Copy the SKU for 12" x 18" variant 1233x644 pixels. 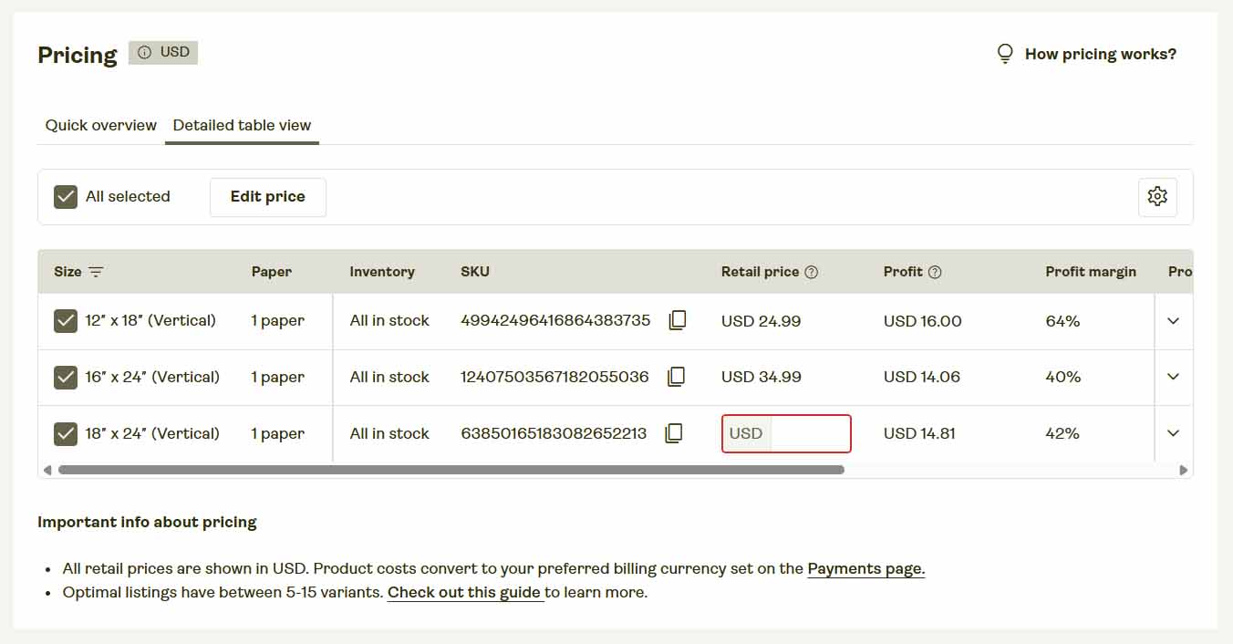point(677,320)
